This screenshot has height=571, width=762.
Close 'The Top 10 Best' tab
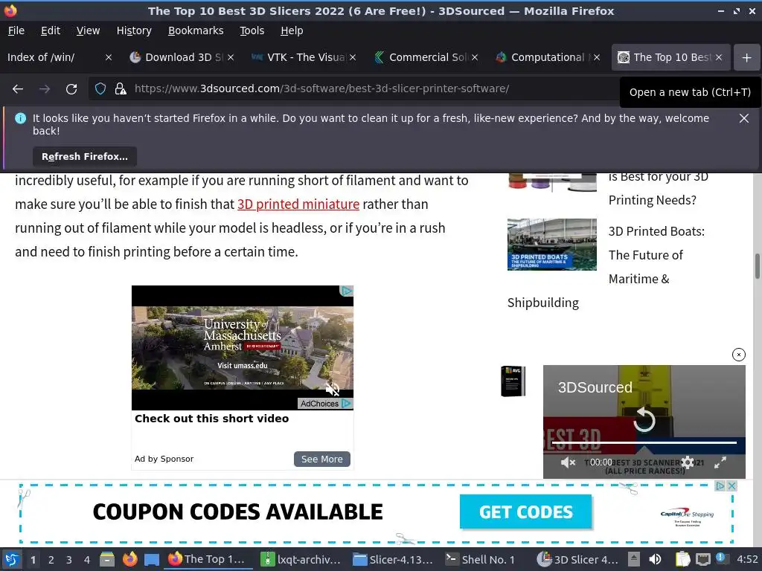point(718,57)
